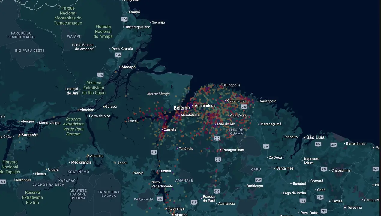Click the São Luís city label

[x=315, y=137]
